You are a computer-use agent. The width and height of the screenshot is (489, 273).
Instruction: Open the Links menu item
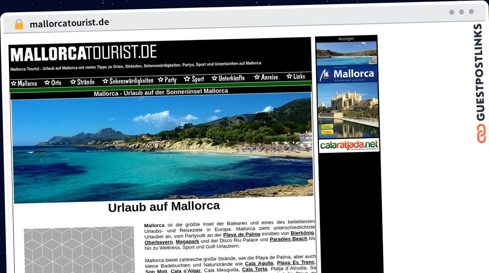tap(296, 76)
